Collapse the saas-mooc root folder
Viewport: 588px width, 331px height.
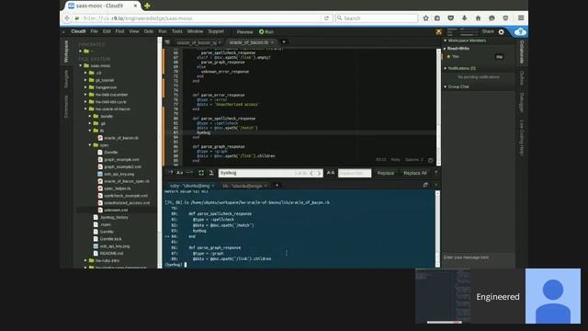tap(81, 65)
